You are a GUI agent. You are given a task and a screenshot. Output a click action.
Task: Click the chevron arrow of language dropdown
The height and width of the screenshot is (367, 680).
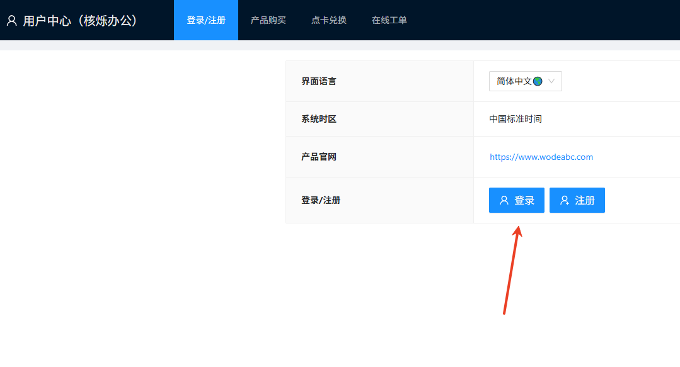(x=551, y=81)
